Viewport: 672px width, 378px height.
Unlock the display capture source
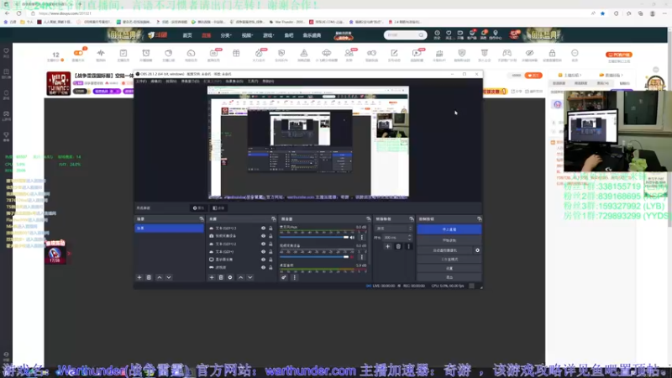270,260
